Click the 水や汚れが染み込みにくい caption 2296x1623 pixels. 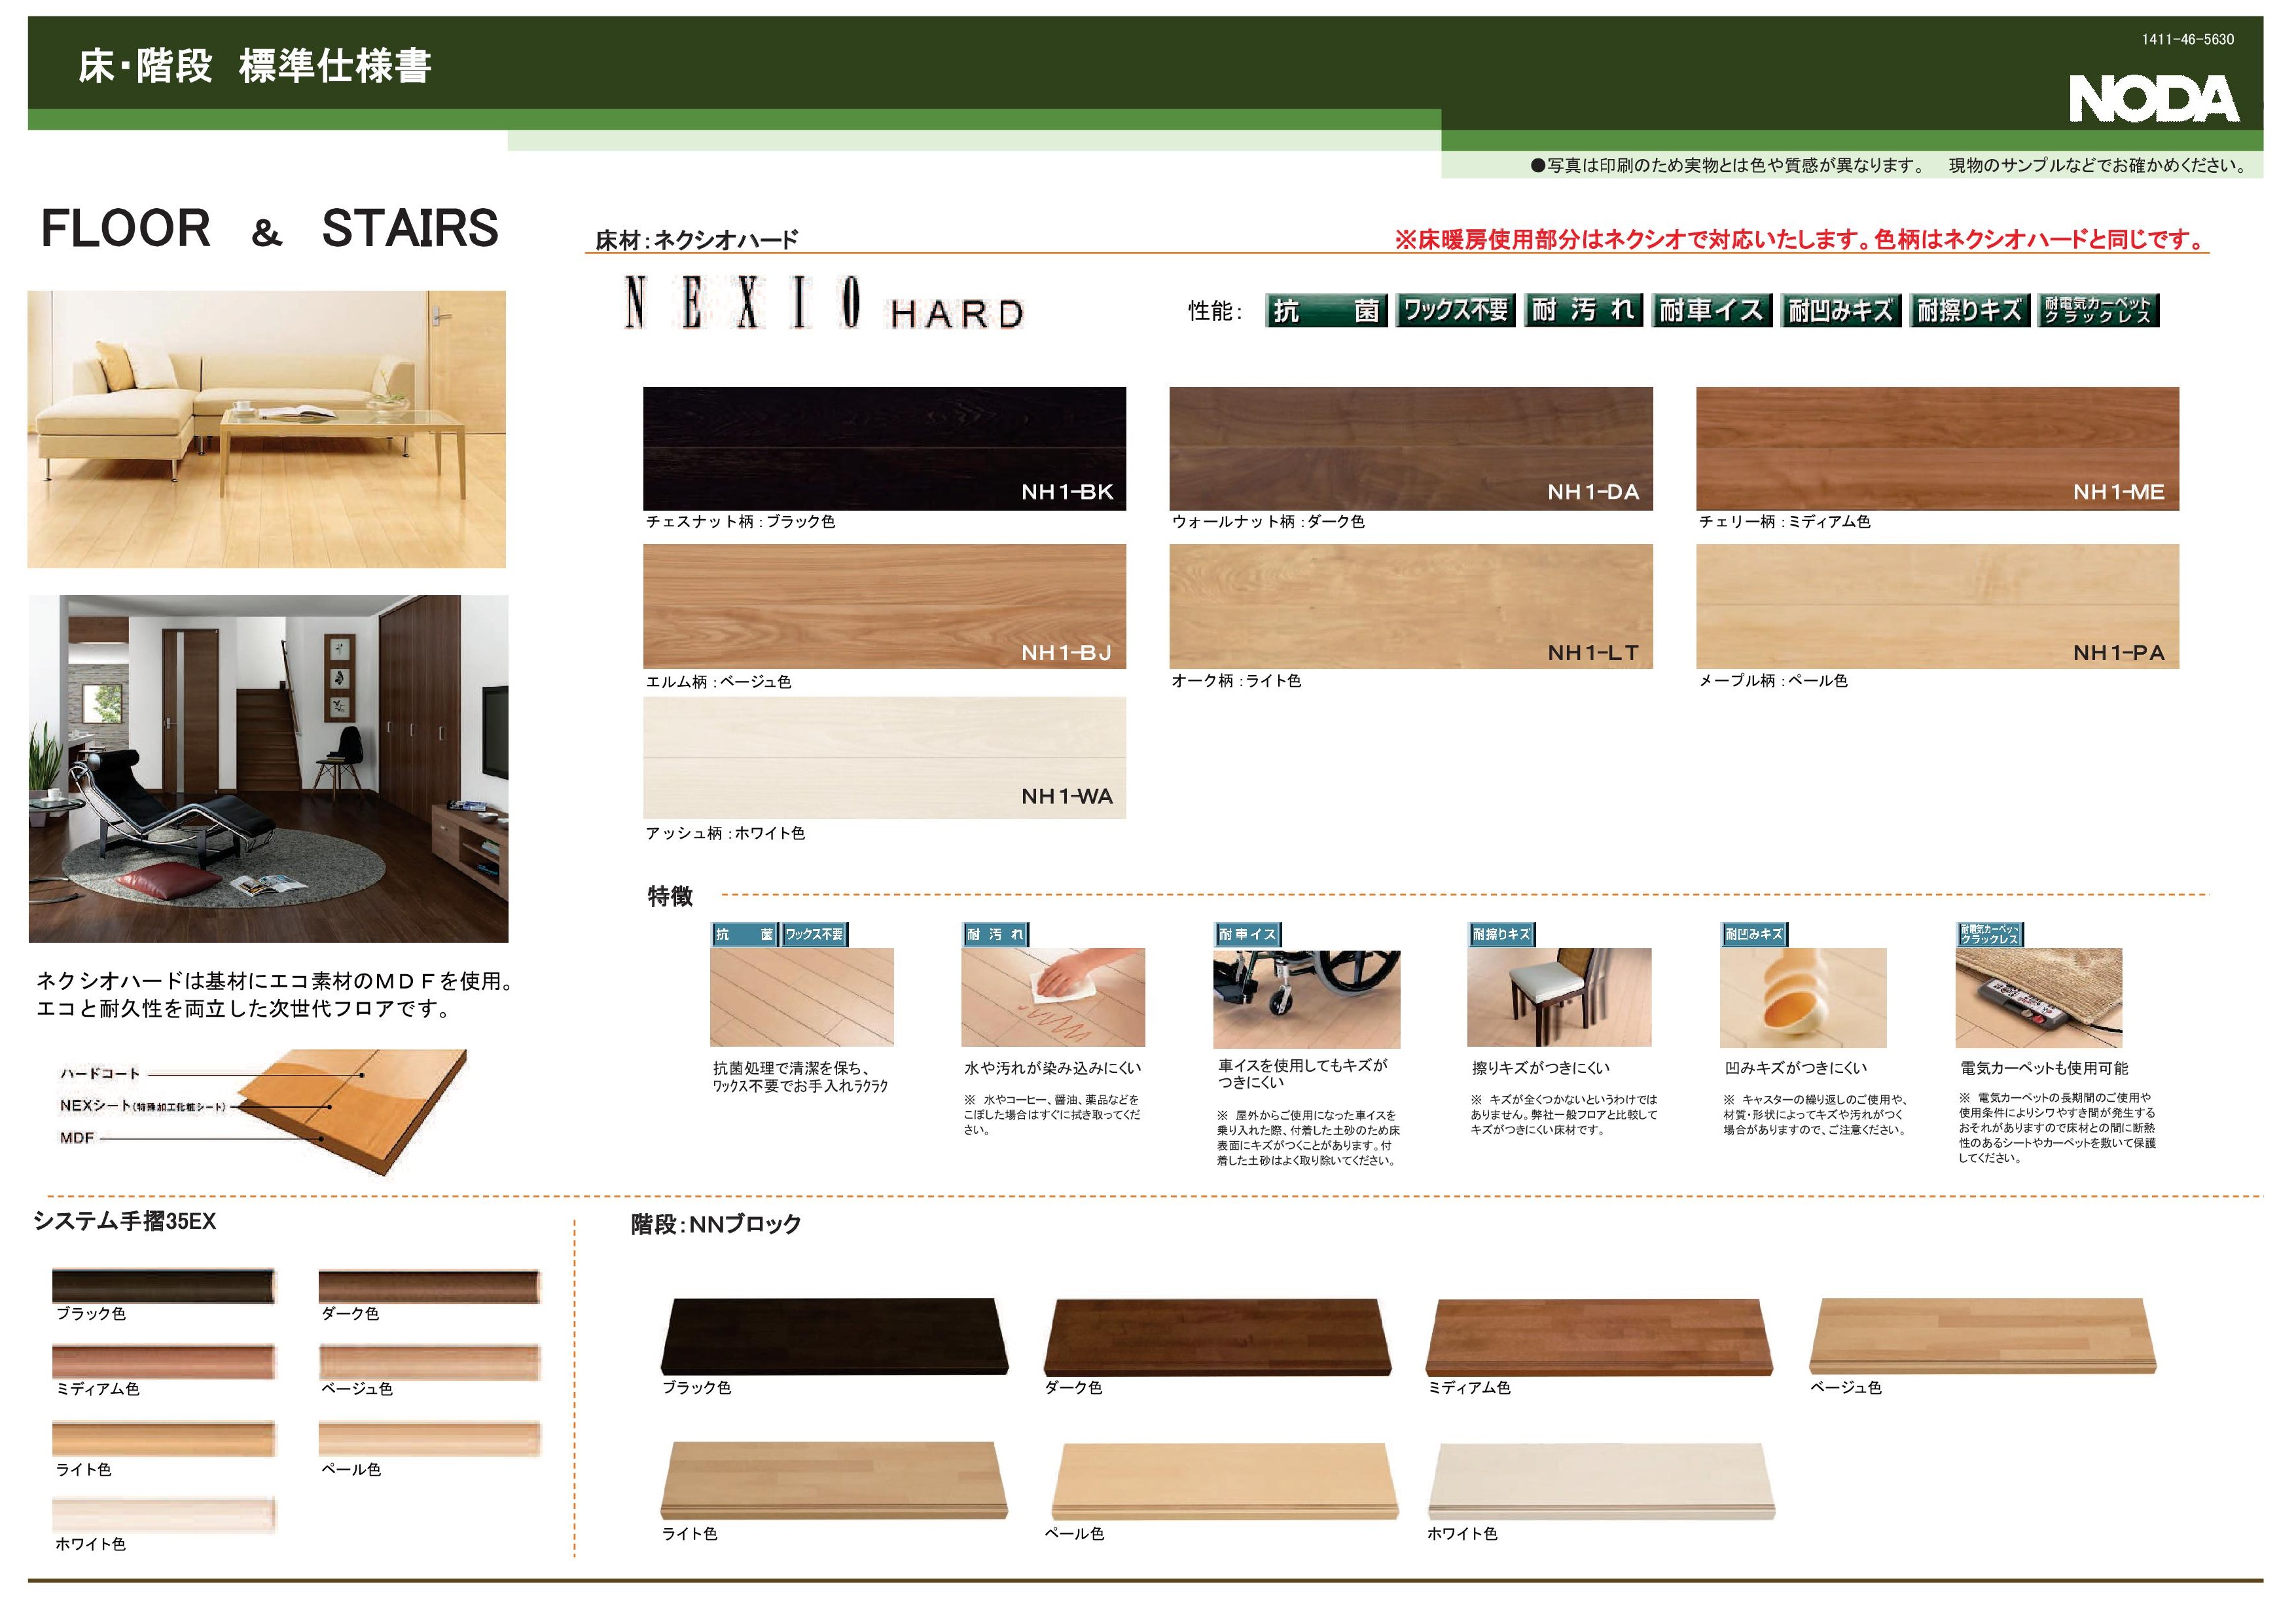[x=1052, y=1068]
